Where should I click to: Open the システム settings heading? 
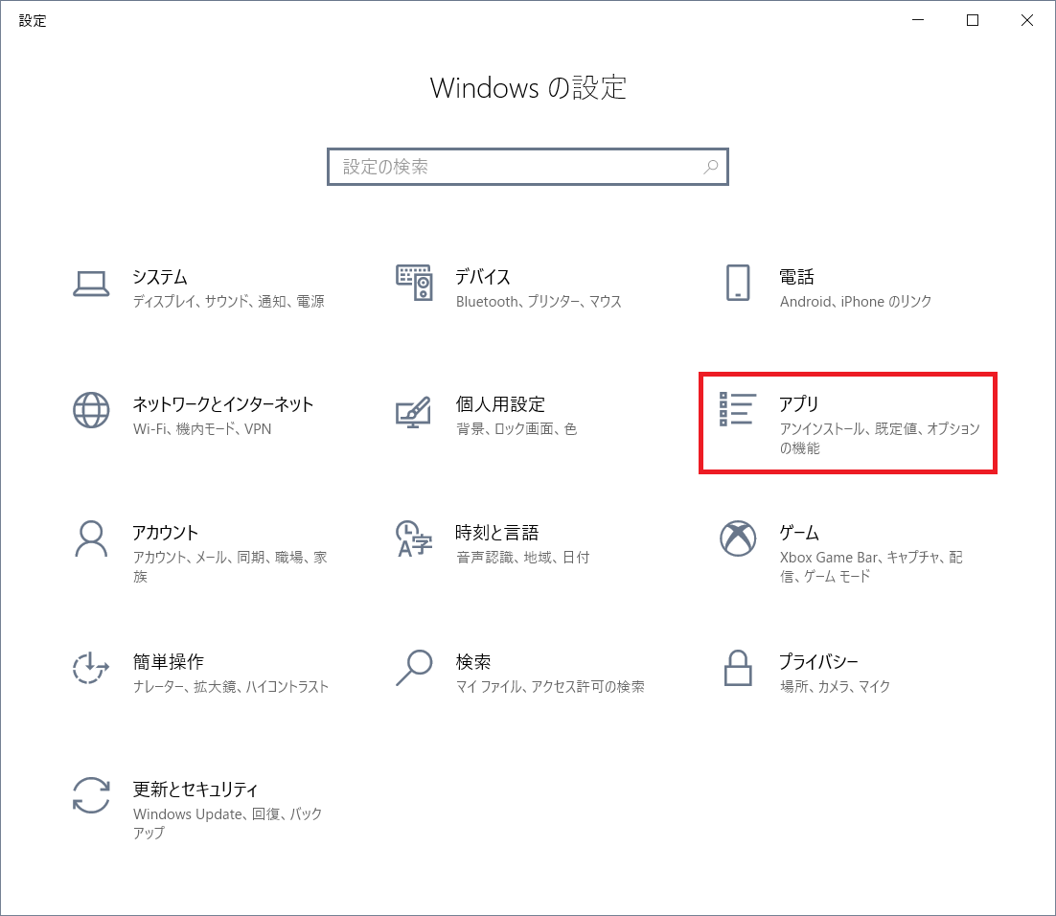point(160,277)
